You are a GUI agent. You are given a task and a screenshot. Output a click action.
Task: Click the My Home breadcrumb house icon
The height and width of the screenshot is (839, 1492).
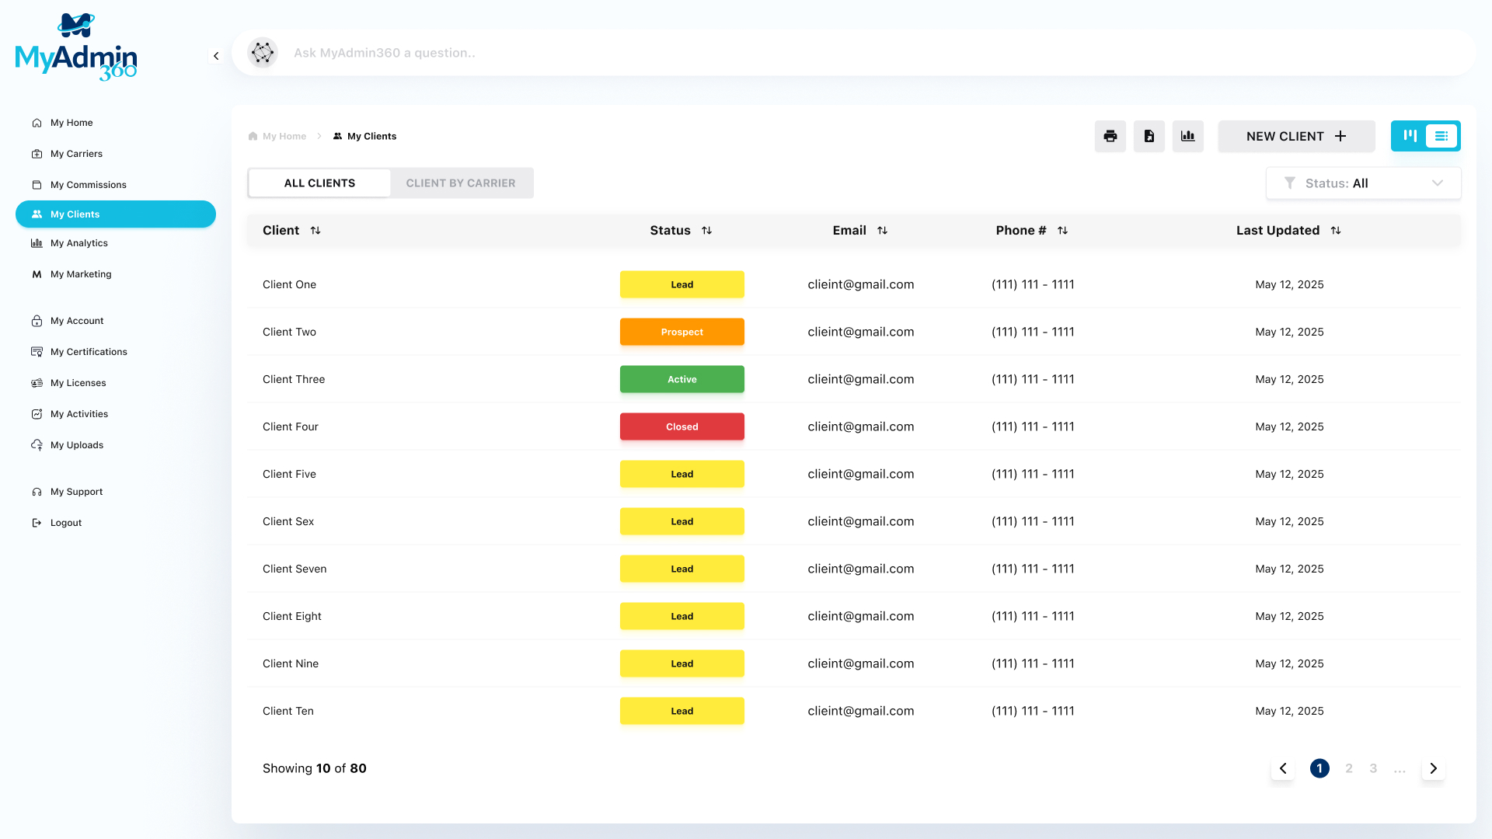click(x=252, y=135)
